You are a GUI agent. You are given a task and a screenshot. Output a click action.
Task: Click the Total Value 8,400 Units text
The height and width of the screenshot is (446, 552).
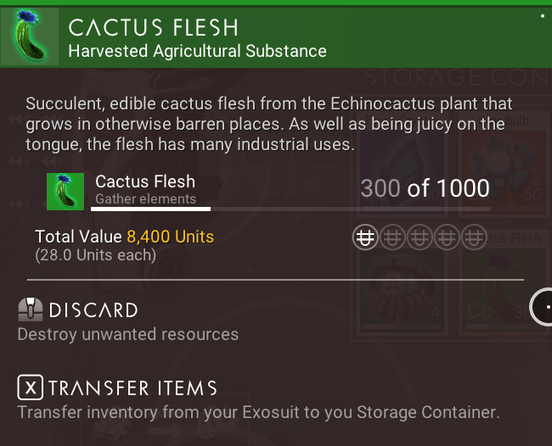tap(125, 237)
